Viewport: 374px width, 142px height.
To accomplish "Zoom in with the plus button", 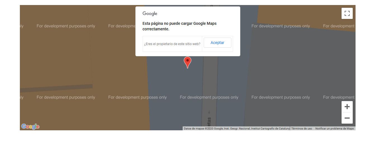I will pos(347,107).
